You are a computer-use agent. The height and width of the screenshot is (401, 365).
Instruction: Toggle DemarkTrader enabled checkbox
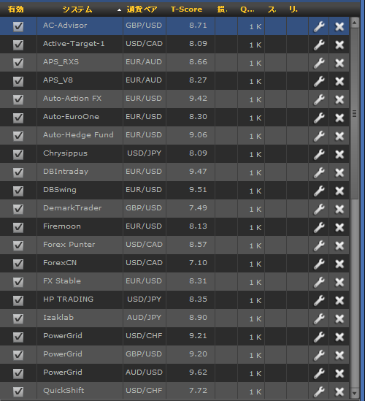click(18, 209)
